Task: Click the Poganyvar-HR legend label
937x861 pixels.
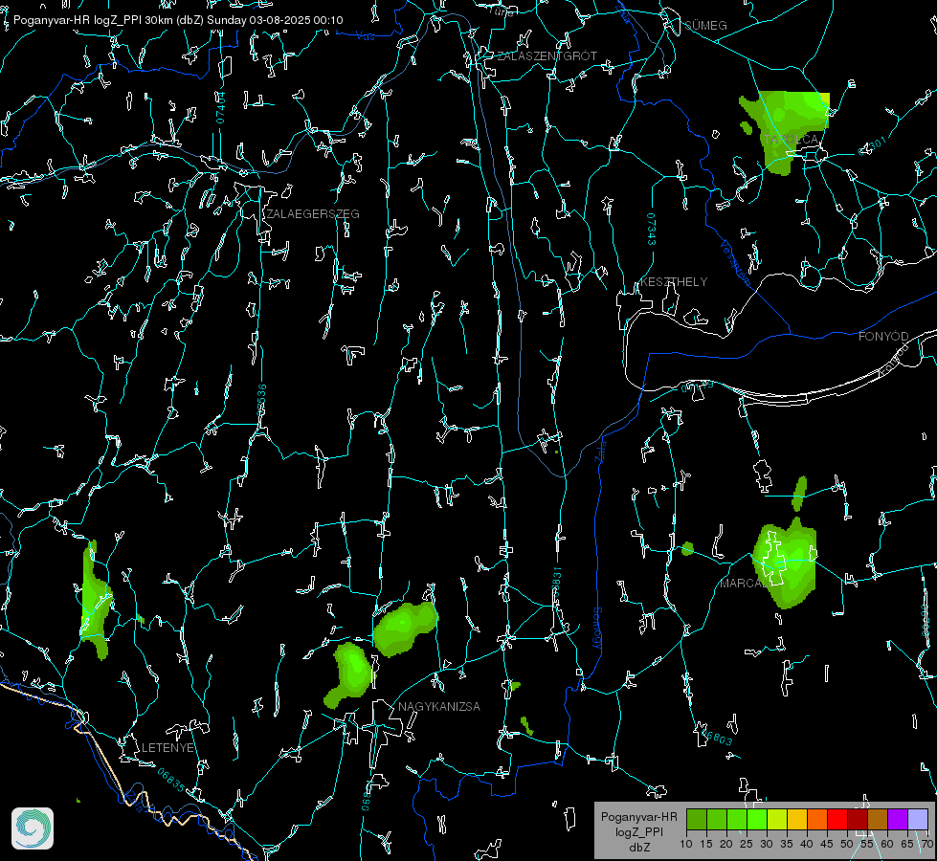Action: [x=638, y=816]
